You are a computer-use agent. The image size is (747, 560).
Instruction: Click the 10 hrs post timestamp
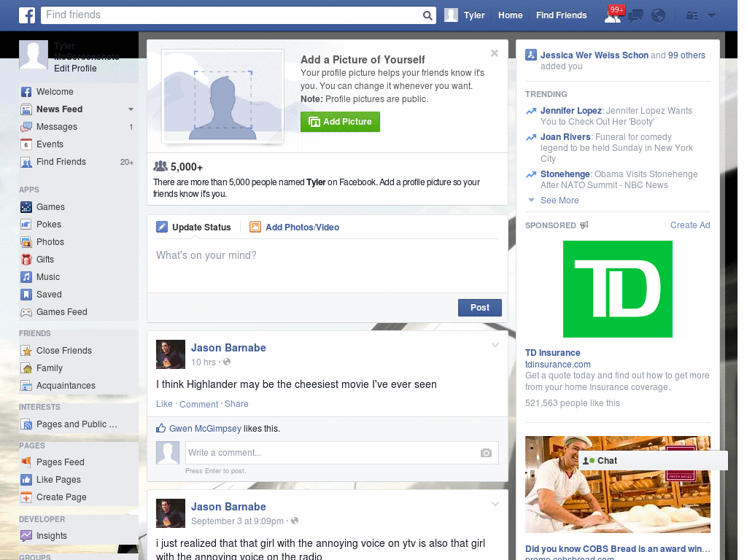click(x=204, y=362)
